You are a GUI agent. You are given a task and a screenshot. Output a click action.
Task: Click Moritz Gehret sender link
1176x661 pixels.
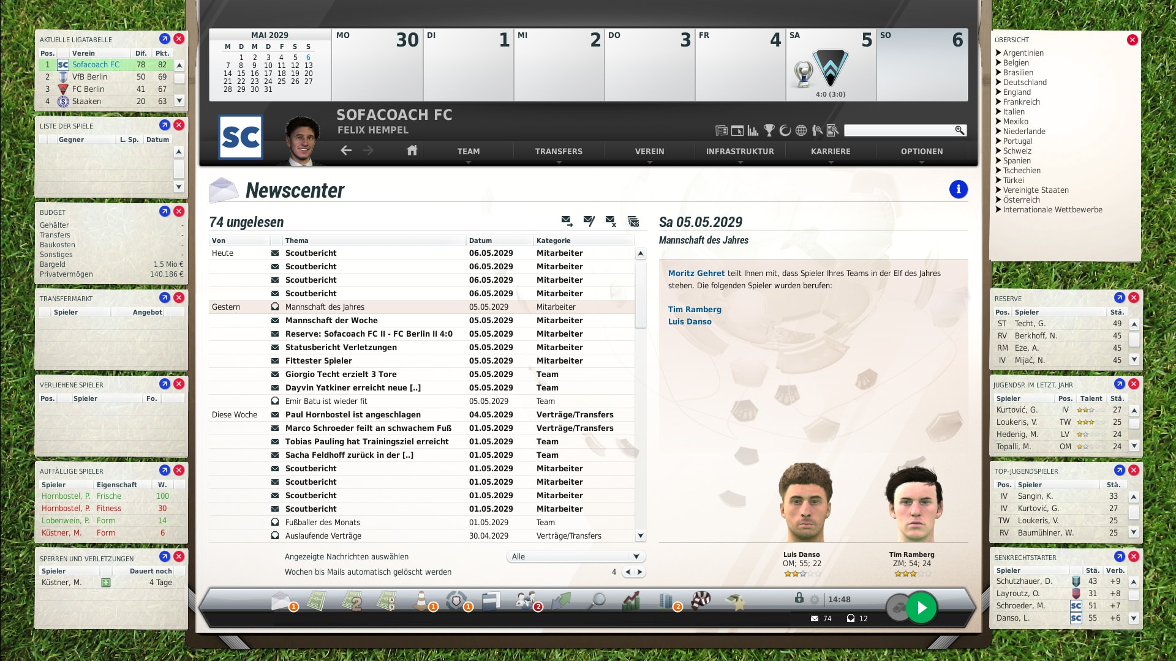tap(696, 274)
